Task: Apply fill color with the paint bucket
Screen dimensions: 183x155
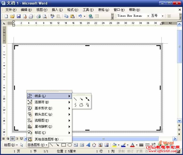Action: (115, 145)
